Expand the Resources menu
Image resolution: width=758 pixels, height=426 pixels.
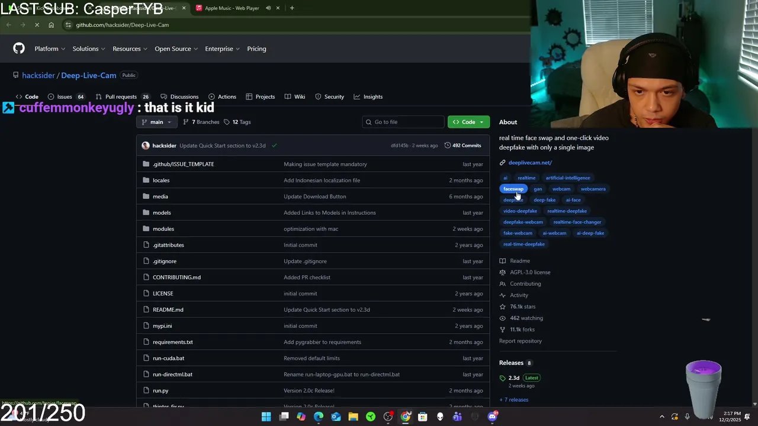[130, 49]
